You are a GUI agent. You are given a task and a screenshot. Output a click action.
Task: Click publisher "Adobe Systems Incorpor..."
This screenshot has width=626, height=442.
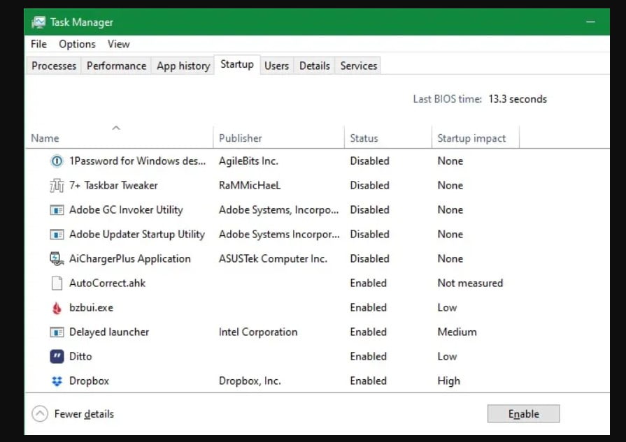pyautogui.click(x=279, y=235)
